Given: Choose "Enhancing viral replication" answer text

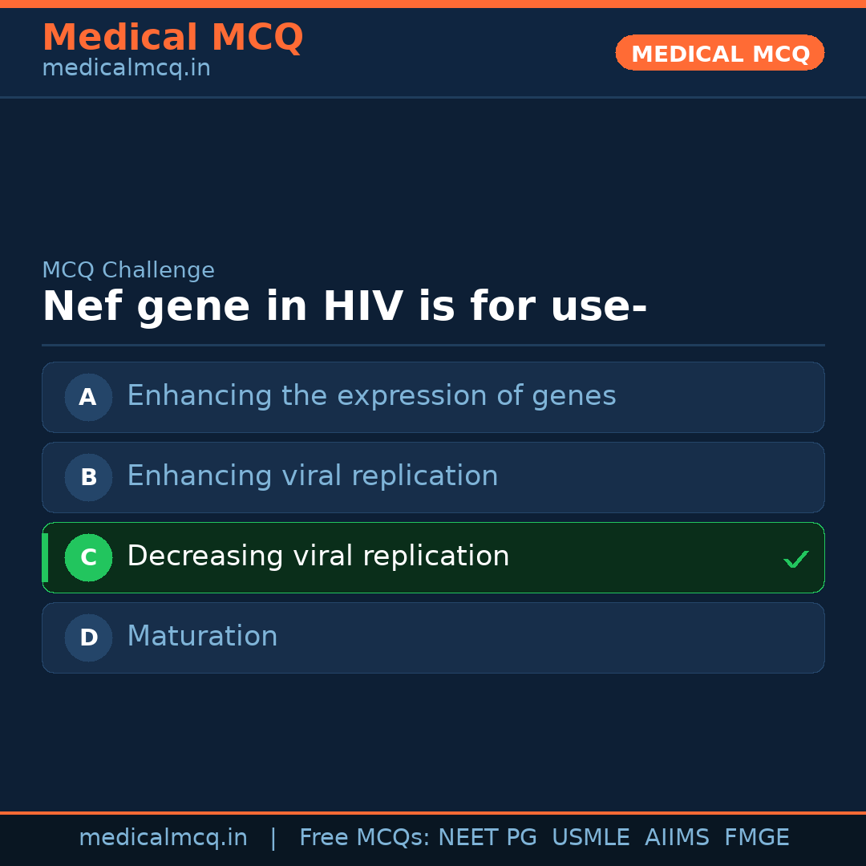Looking at the screenshot, I should (312, 476).
